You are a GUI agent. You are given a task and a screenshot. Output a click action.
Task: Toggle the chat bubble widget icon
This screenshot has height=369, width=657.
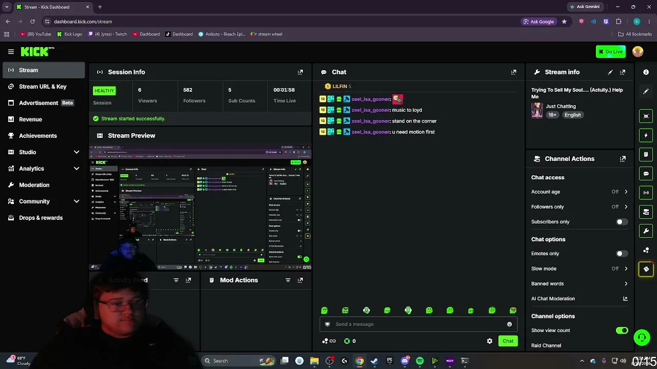pos(646,174)
